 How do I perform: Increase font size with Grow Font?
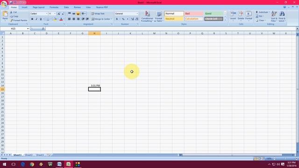[59, 14]
